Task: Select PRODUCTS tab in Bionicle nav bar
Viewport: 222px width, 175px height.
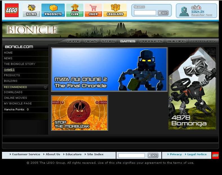Action: [151, 41]
